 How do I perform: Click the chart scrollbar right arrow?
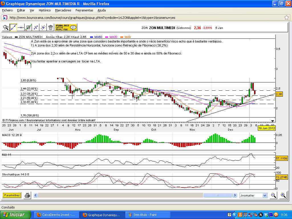click(235, 195)
